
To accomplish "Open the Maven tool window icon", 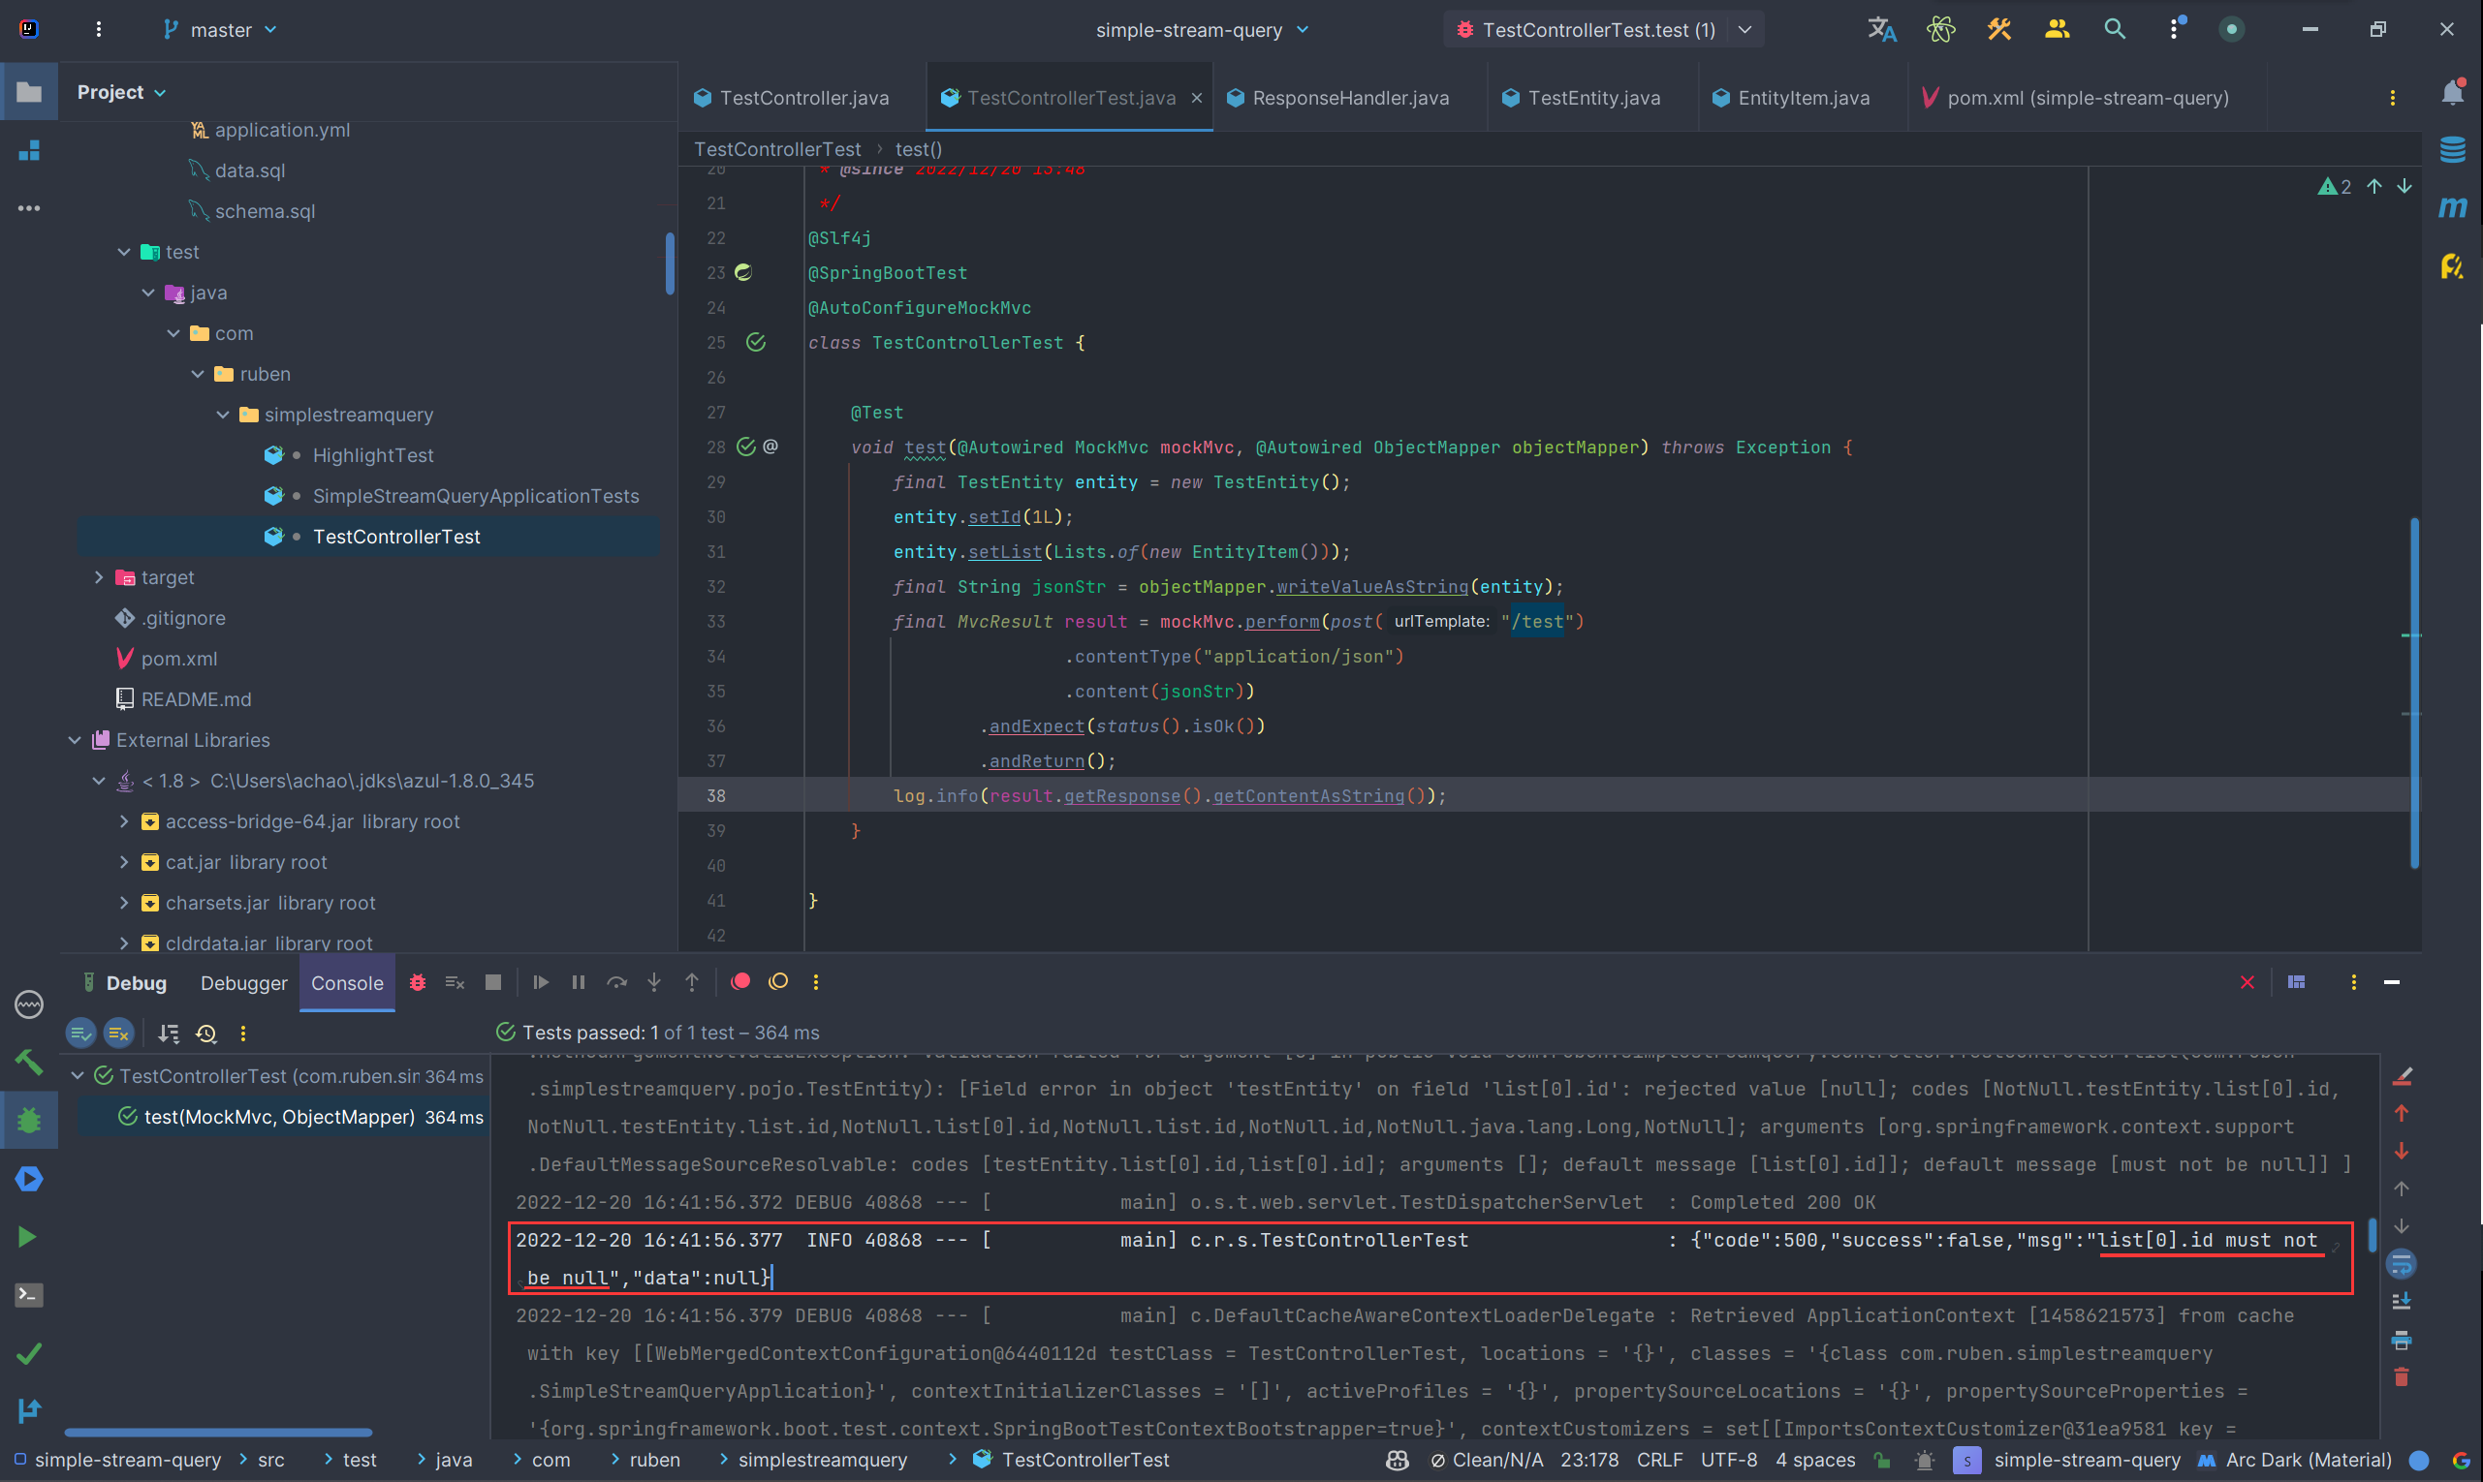I will pos(2453,207).
